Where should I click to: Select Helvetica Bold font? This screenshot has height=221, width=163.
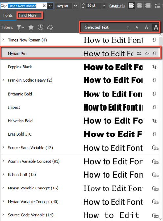tap(20, 121)
